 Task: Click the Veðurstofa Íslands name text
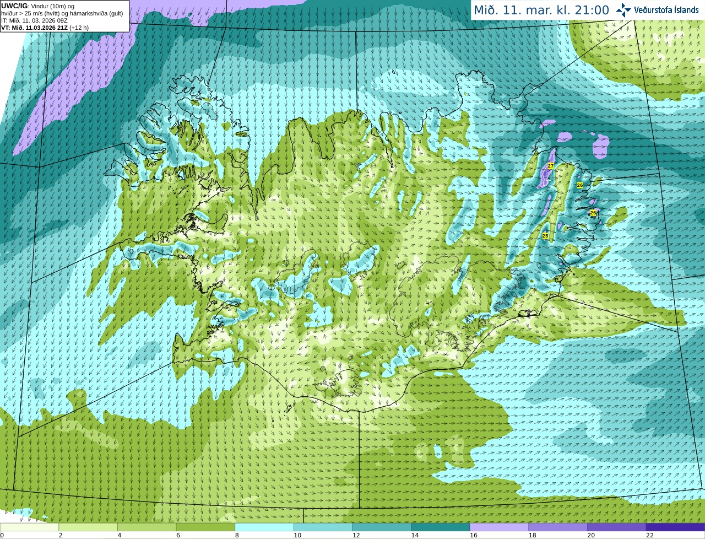(666, 10)
